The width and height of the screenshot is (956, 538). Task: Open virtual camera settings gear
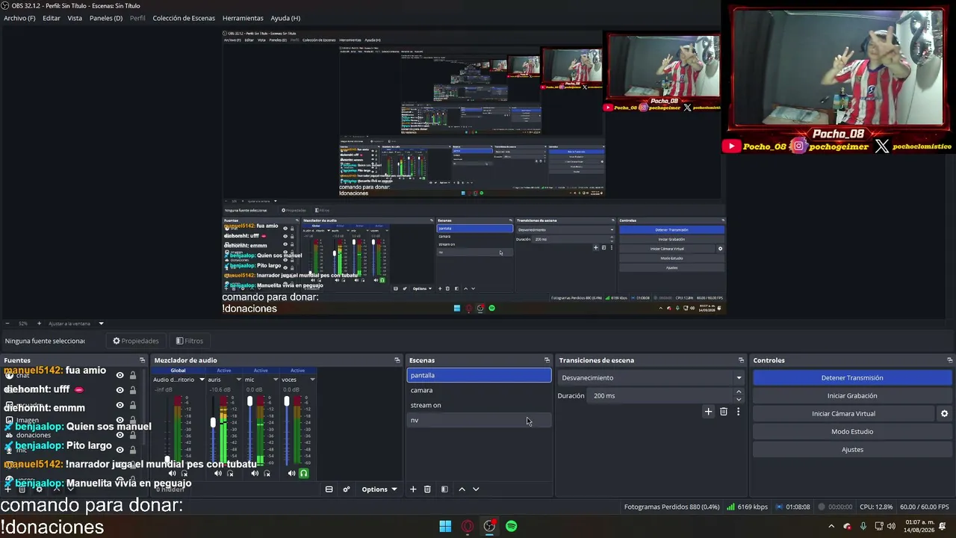click(x=944, y=414)
